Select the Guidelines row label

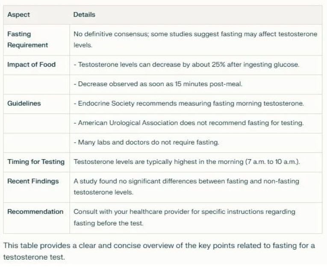coord(24,103)
